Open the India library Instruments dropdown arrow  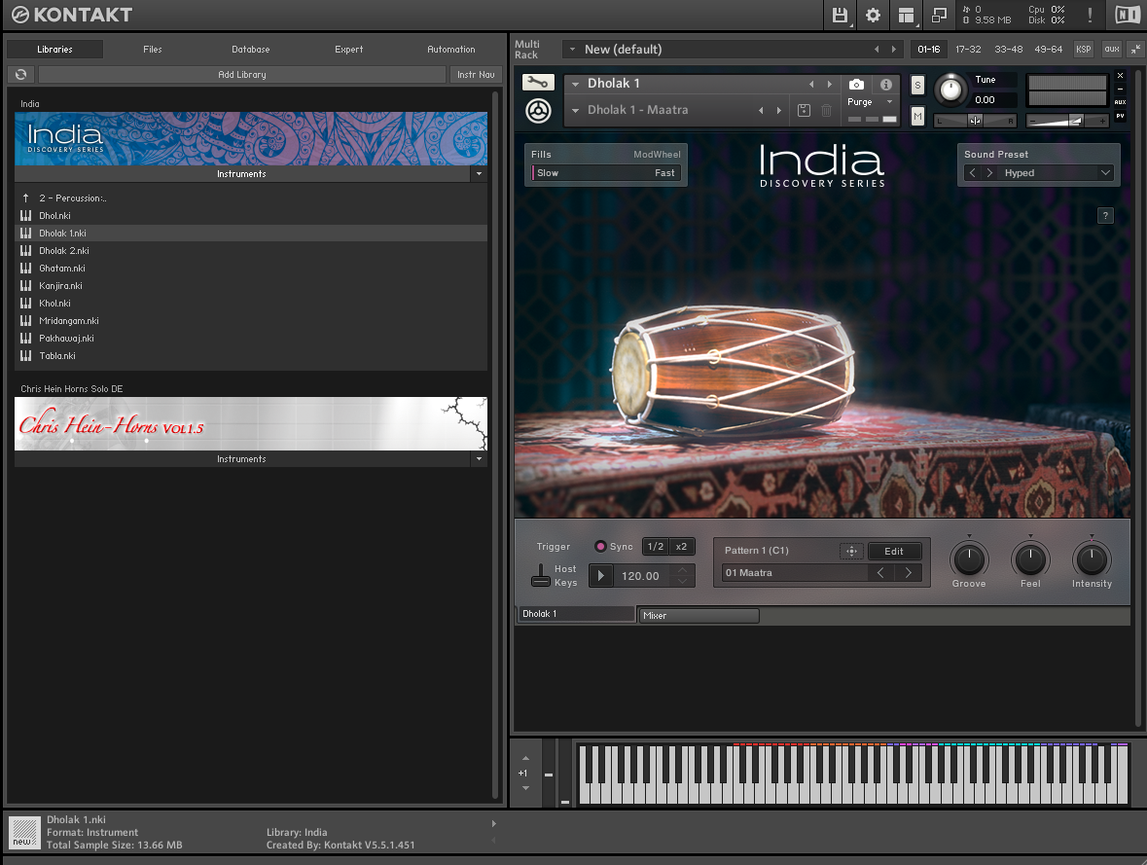point(480,173)
